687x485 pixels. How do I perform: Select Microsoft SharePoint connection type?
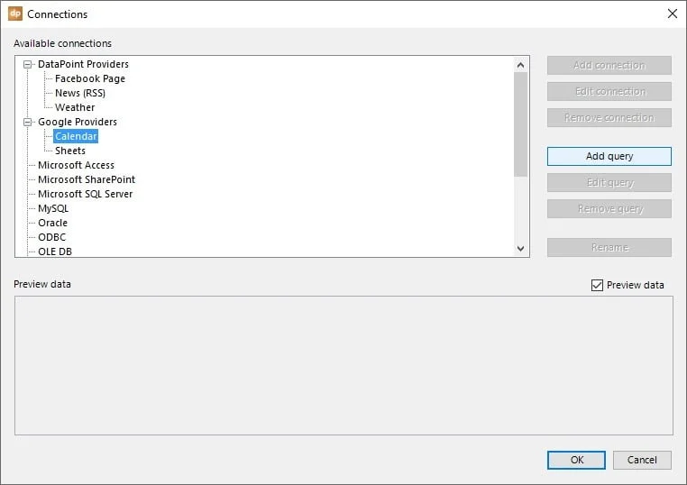click(87, 179)
